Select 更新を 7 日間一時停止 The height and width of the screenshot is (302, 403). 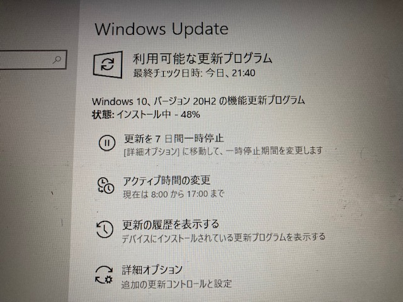tap(174, 138)
